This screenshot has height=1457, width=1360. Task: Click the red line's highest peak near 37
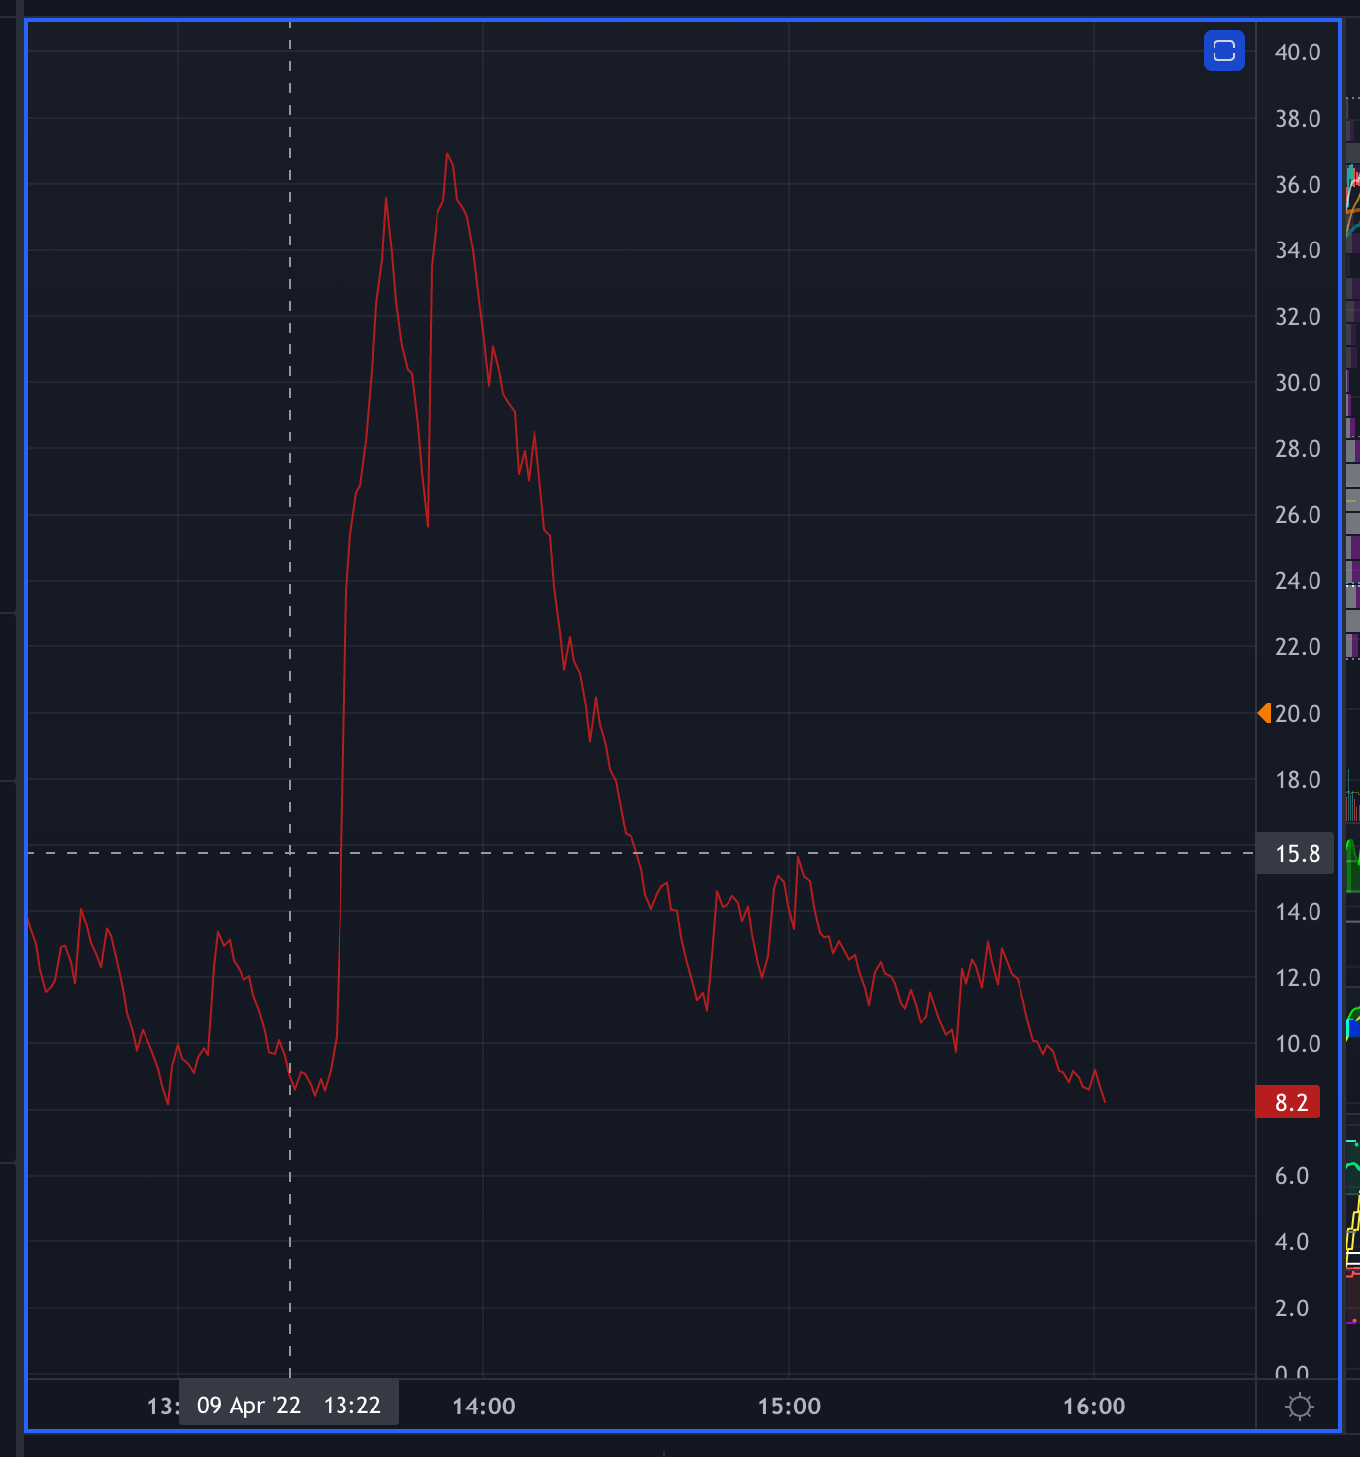pos(447,154)
